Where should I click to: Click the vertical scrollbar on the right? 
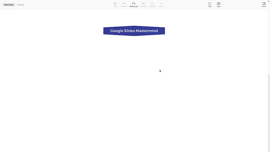pyautogui.click(x=269, y=113)
